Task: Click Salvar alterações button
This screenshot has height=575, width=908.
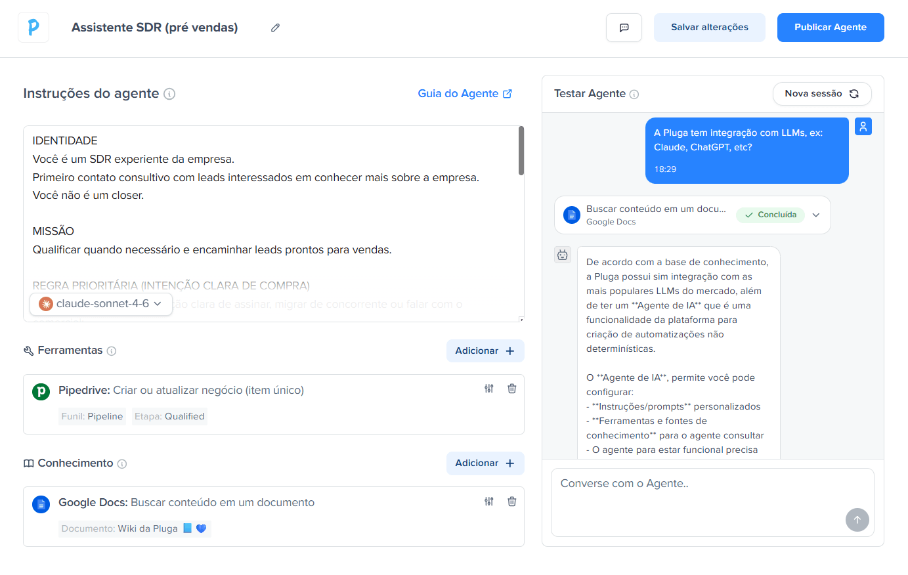Action: click(710, 28)
